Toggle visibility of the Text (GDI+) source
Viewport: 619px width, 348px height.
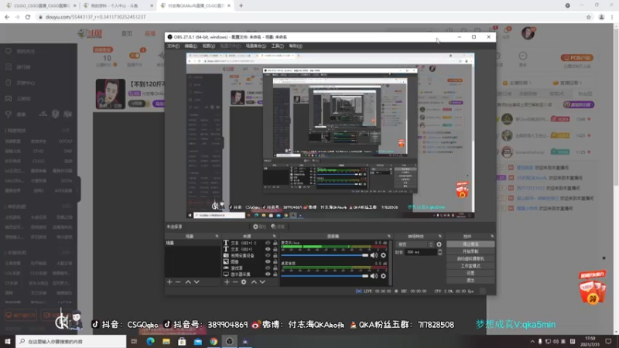(268, 249)
